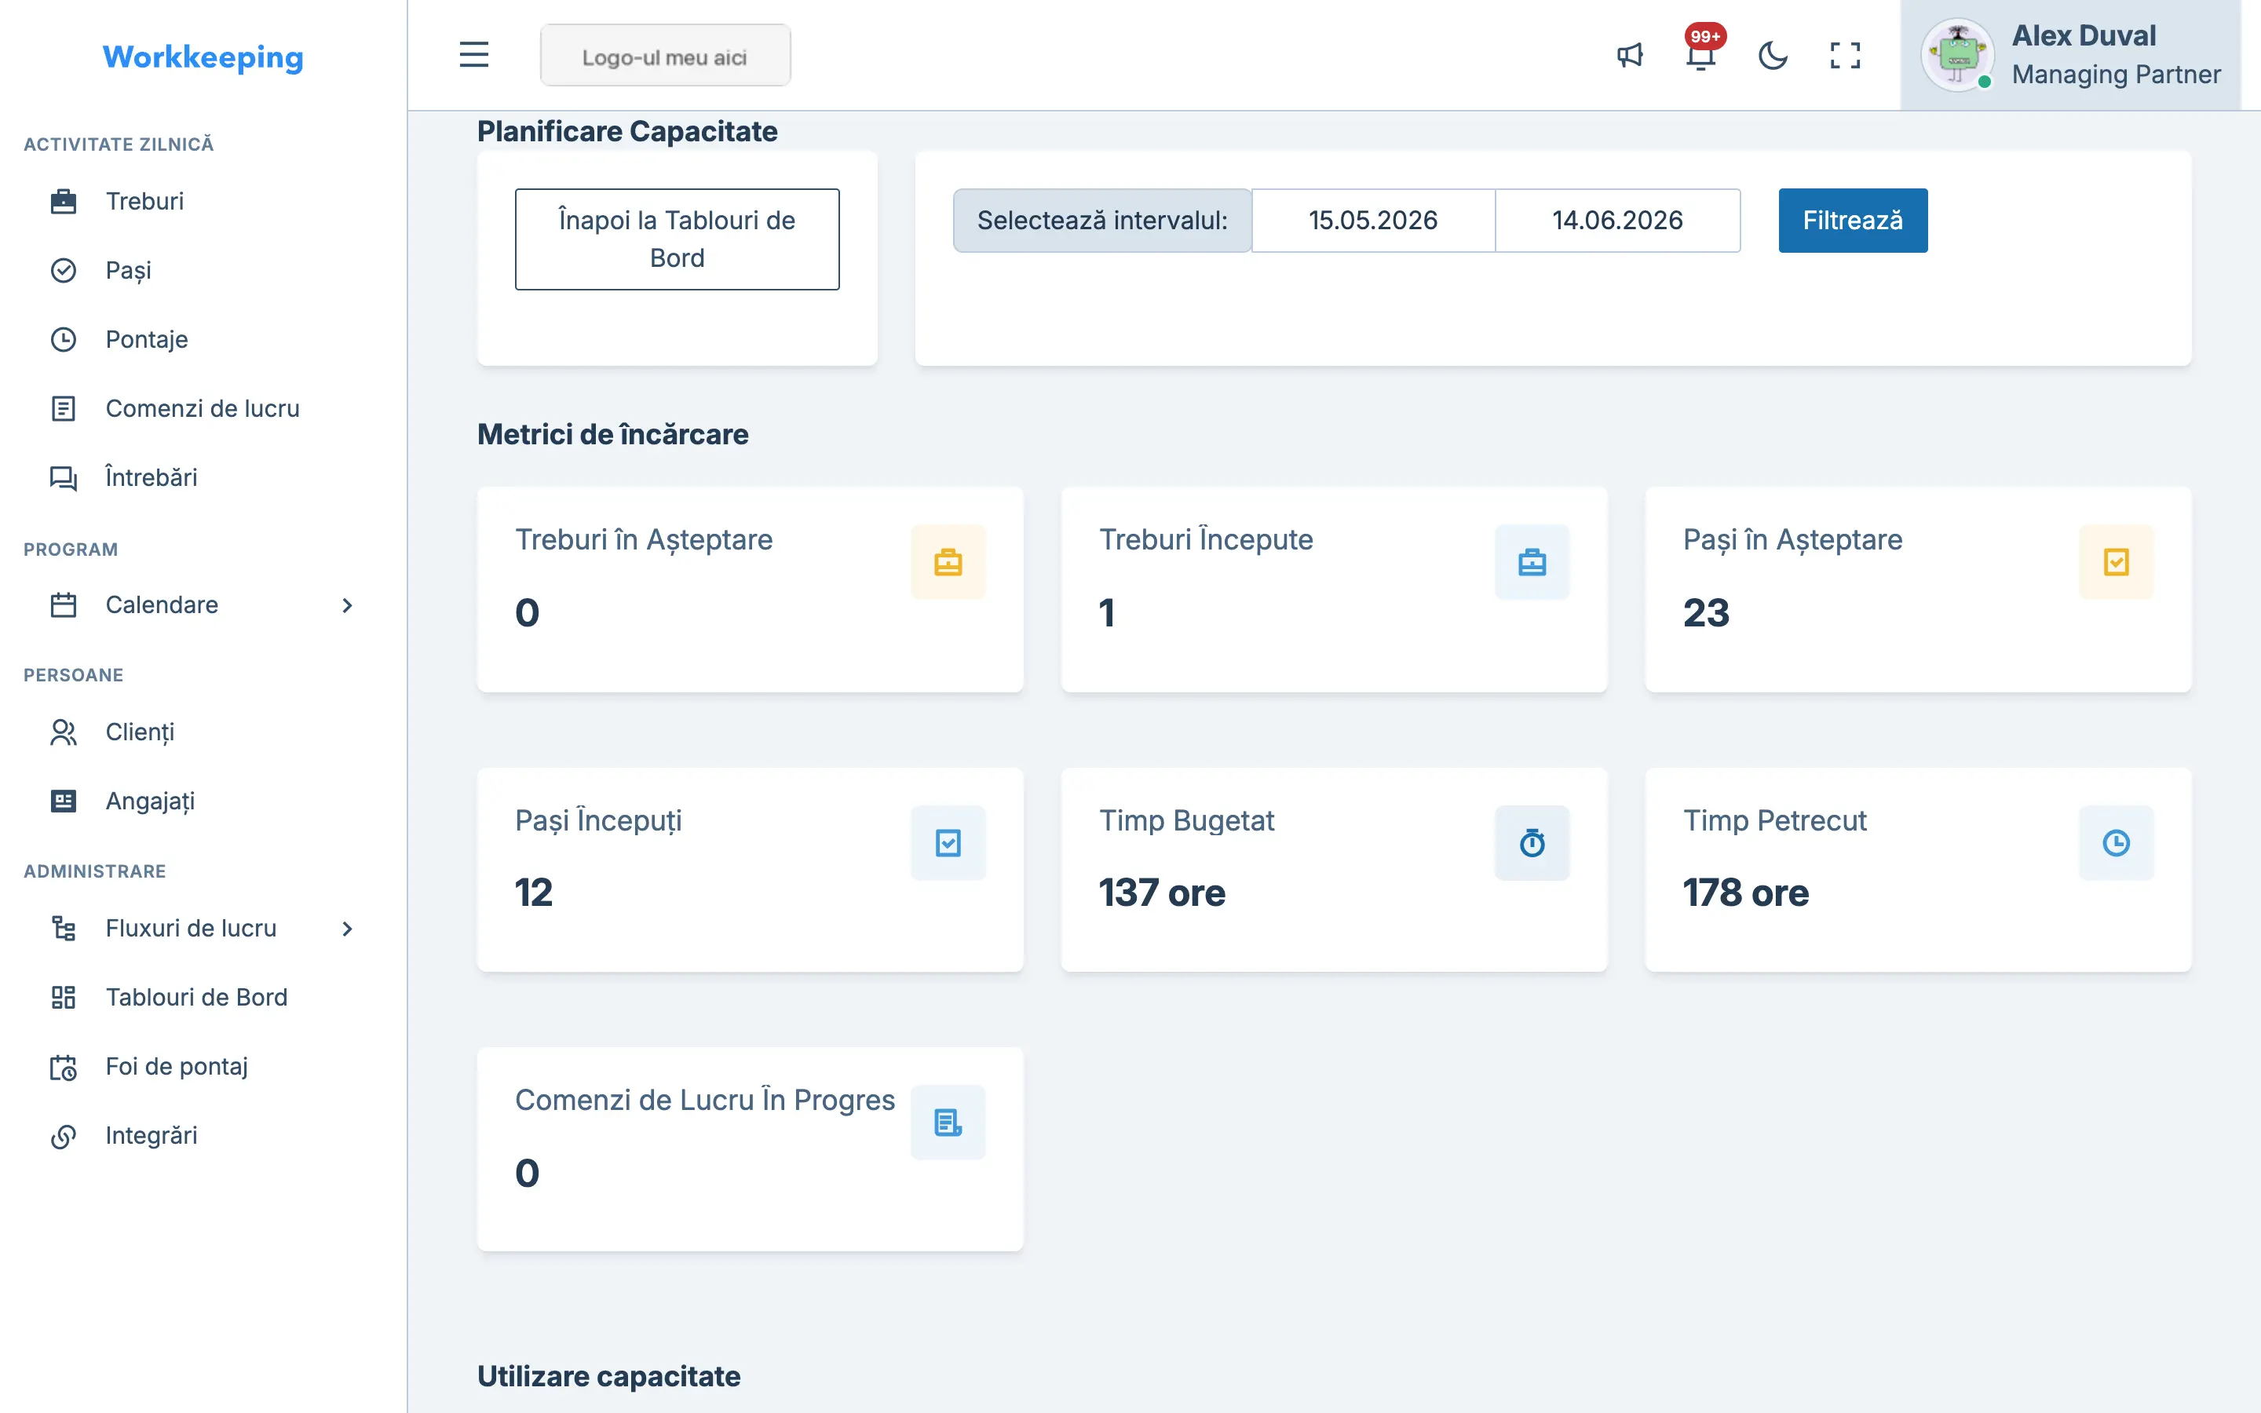Viewport: 2261px width, 1413px height.
Task: Click Înapoi la Tablouri de Bord button
Action: (678, 239)
